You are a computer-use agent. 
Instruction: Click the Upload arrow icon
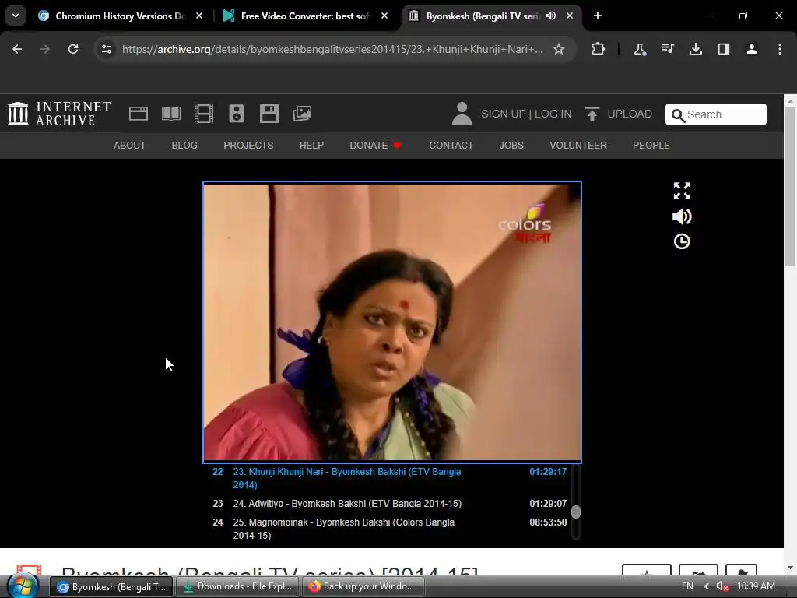tap(592, 114)
